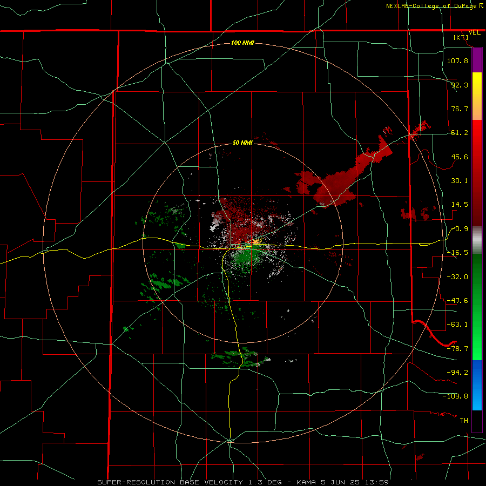
Task: Click the green echo cluster near the south 100 NMI ring
Action: pyautogui.click(x=240, y=357)
